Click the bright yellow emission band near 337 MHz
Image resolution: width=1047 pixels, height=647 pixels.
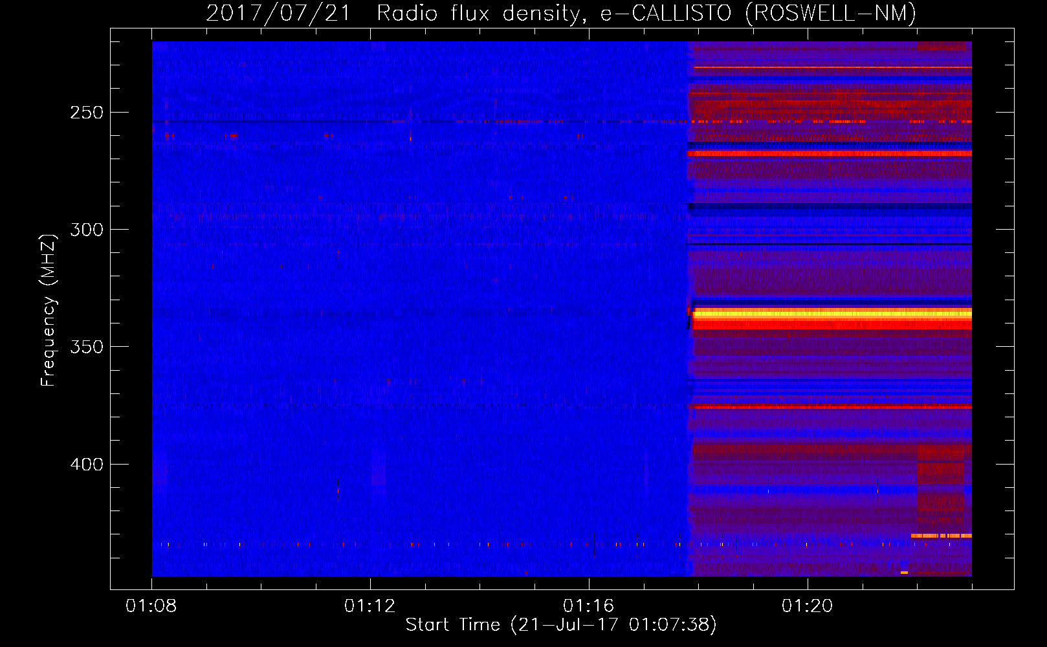click(832, 314)
